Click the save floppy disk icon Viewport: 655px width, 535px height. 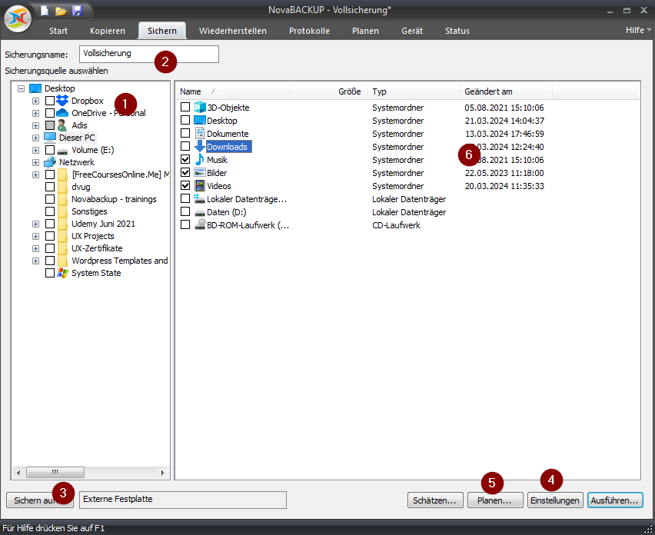(x=78, y=11)
